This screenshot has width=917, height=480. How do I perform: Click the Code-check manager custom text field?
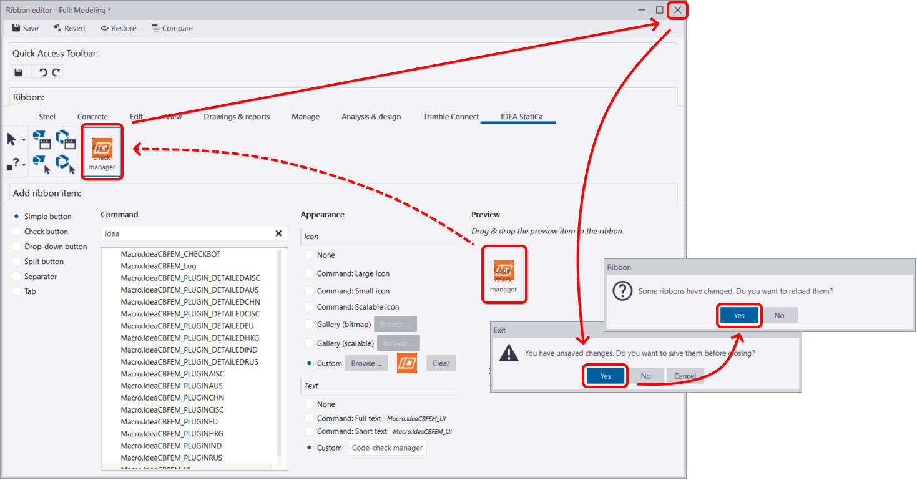(x=387, y=448)
